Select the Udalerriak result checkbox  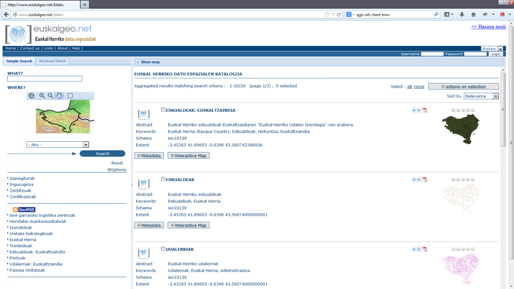(163, 249)
